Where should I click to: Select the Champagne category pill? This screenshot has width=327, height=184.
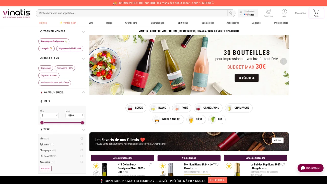pos(239,108)
